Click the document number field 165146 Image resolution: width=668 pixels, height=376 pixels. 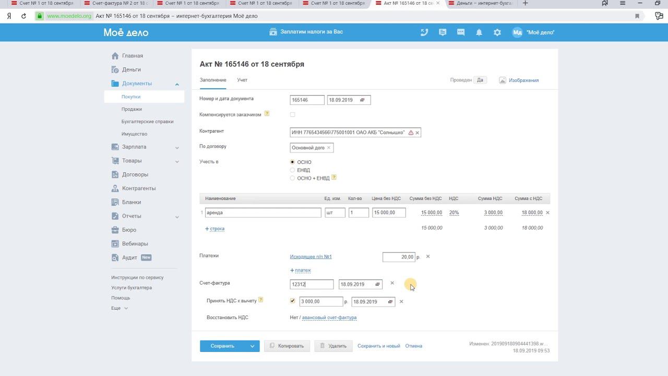(x=307, y=100)
